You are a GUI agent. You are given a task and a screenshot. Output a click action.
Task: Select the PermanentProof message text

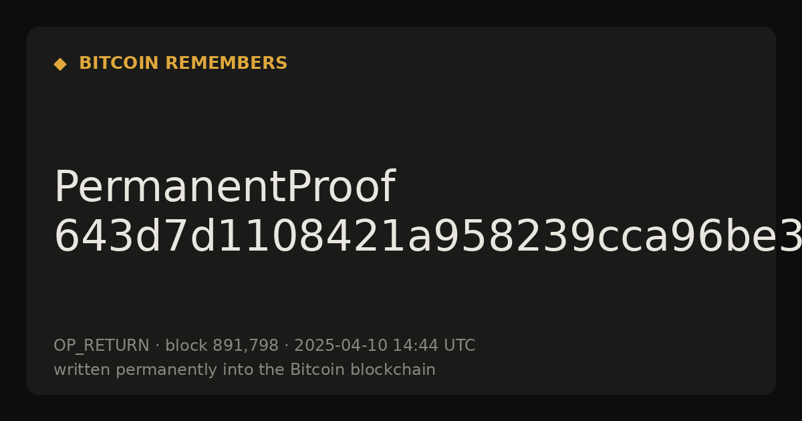click(x=225, y=188)
